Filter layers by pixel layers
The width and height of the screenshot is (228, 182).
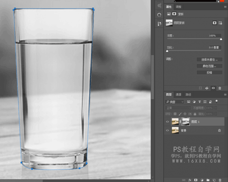tap(189, 102)
